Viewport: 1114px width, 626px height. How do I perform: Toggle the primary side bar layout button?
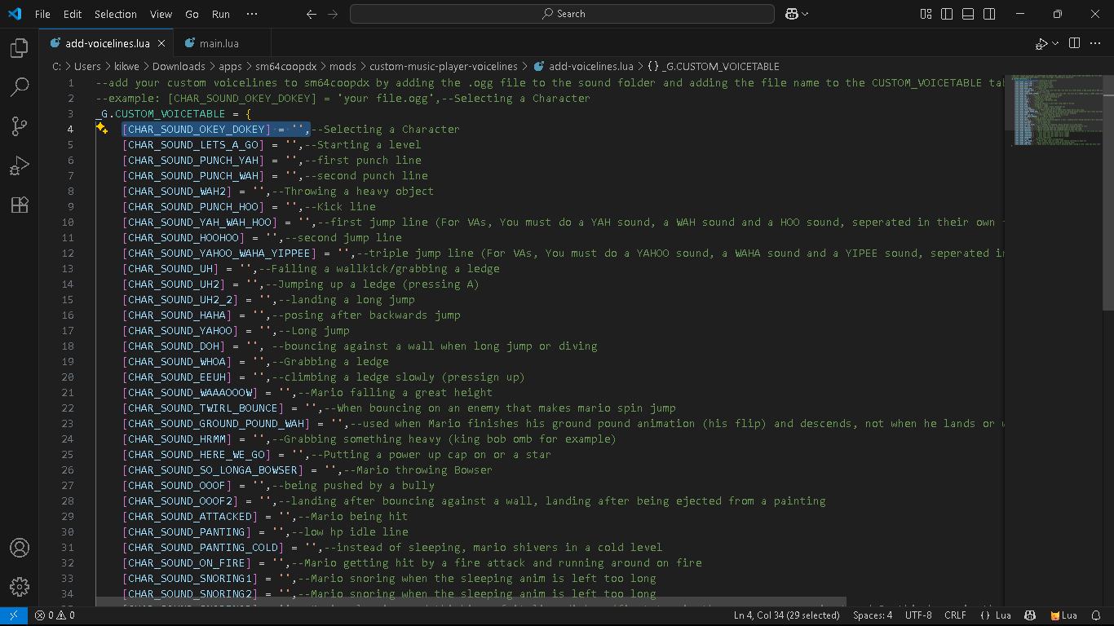click(x=947, y=14)
